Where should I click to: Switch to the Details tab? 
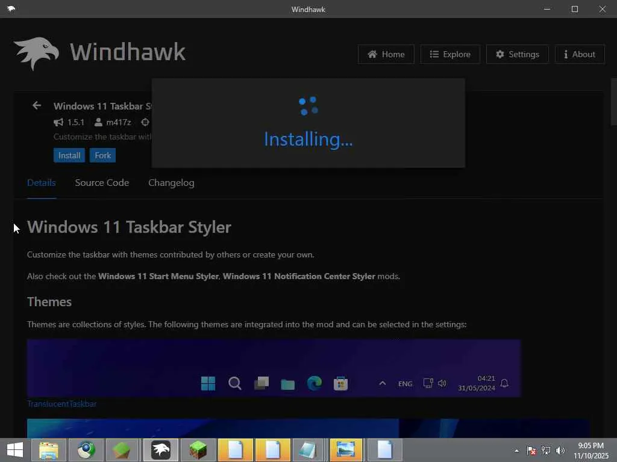[x=42, y=183]
